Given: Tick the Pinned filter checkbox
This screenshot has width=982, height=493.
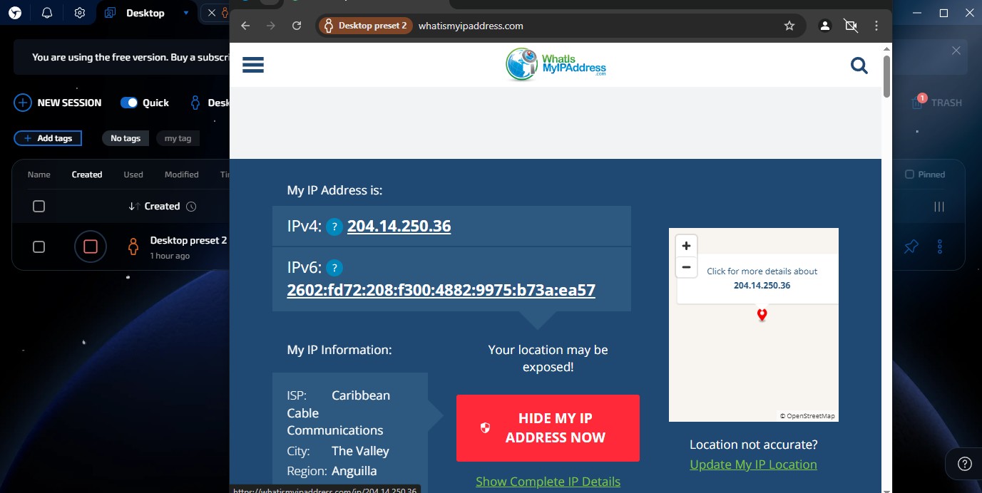Looking at the screenshot, I should point(909,175).
